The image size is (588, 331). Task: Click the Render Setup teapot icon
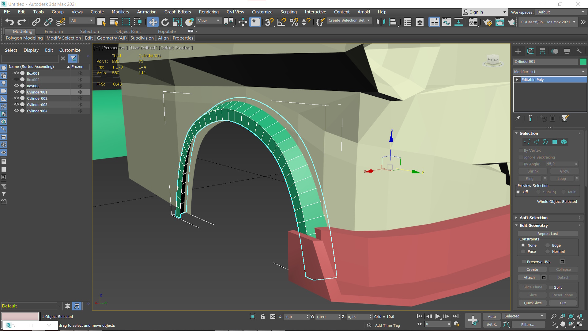(487, 22)
